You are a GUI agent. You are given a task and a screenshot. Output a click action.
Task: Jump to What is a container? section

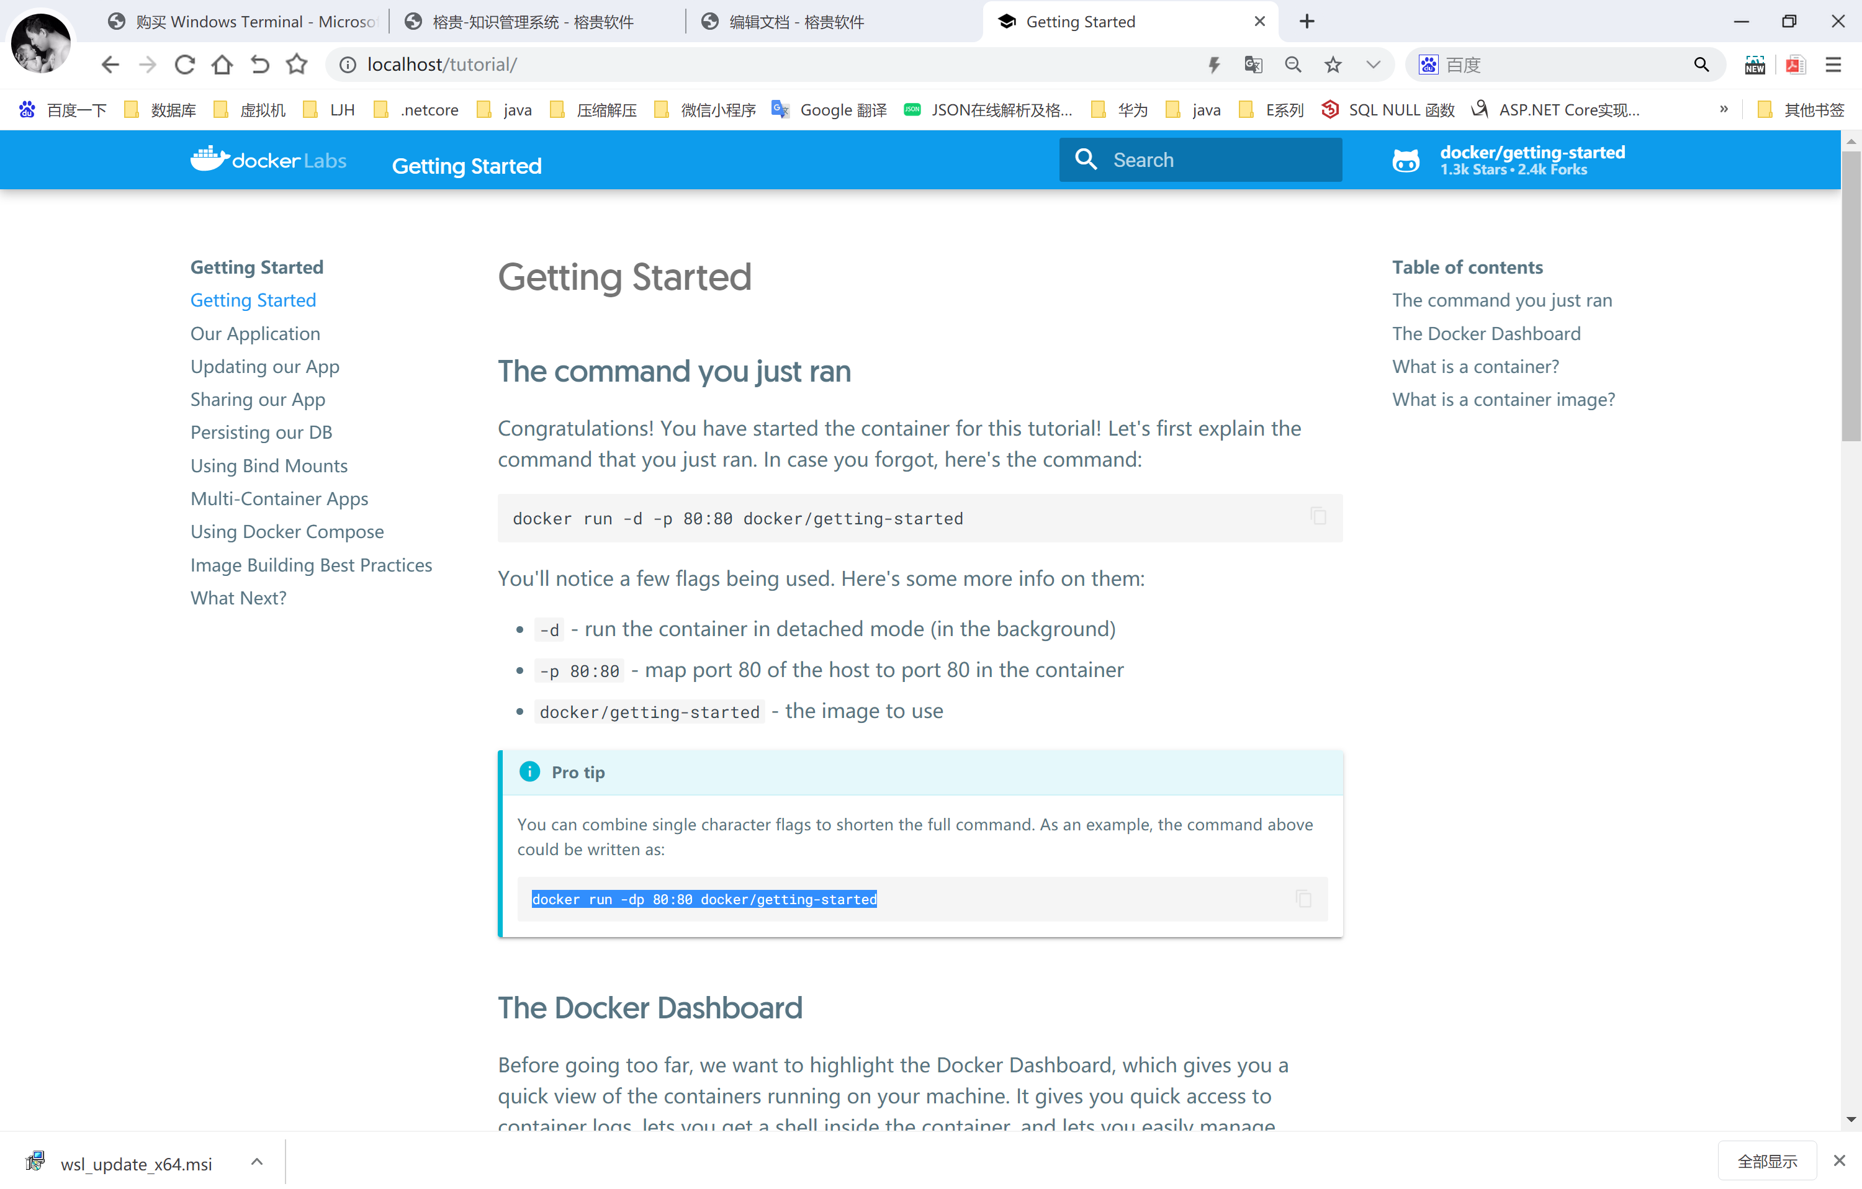click(1475, 366)
